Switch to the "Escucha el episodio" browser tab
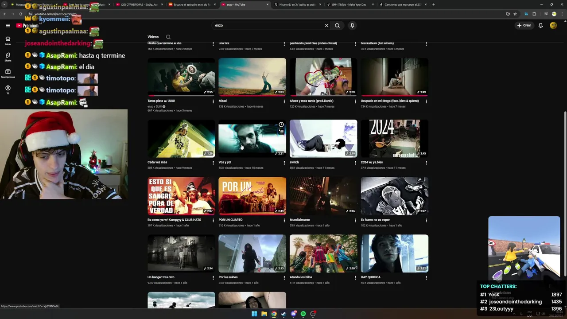The height and width of the screenshot is (319, 567). click(x=191, y=4)
